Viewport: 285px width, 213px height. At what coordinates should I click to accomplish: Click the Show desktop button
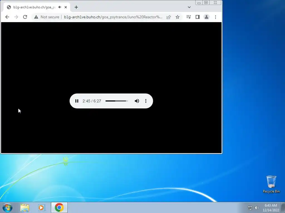[x=283, y=207]
